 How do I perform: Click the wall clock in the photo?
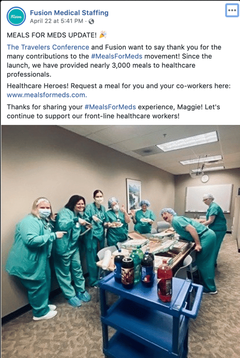pyautogui.click(x=205, y=178)
